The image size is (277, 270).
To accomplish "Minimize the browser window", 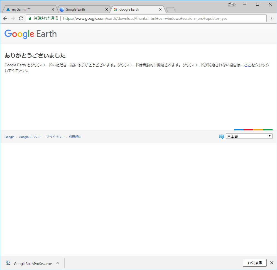I will 245,4.
